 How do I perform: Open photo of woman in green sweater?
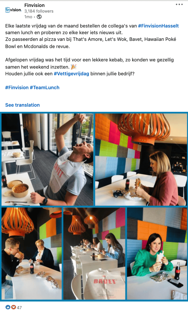click(x=157, y=254)
